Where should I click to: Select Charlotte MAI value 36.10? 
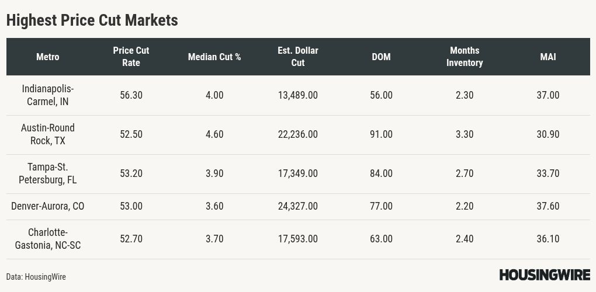[548, 239]
